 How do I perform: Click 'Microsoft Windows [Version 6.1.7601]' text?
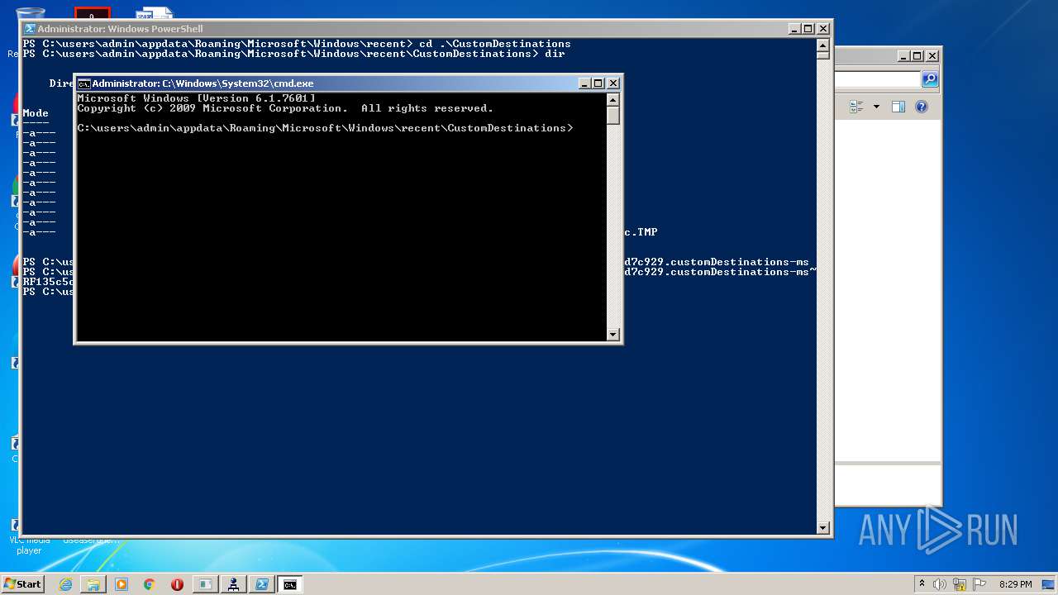tap(197, 98)
